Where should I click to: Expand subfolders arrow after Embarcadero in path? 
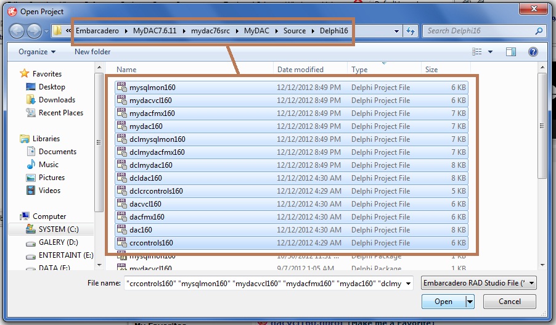tap(126, 31)
